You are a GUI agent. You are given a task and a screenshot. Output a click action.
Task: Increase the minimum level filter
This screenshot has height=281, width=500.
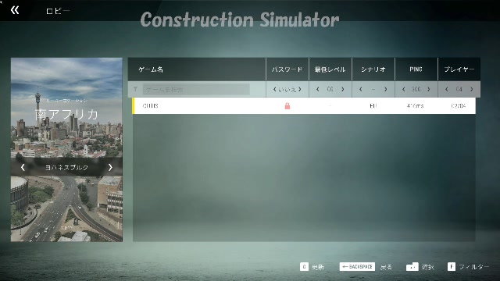(342, 90)
